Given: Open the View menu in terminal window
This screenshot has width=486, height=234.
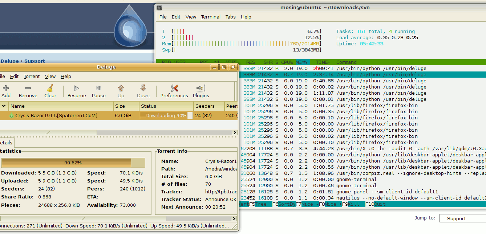Looking at the screenshot, I should (x=191, y=17).
